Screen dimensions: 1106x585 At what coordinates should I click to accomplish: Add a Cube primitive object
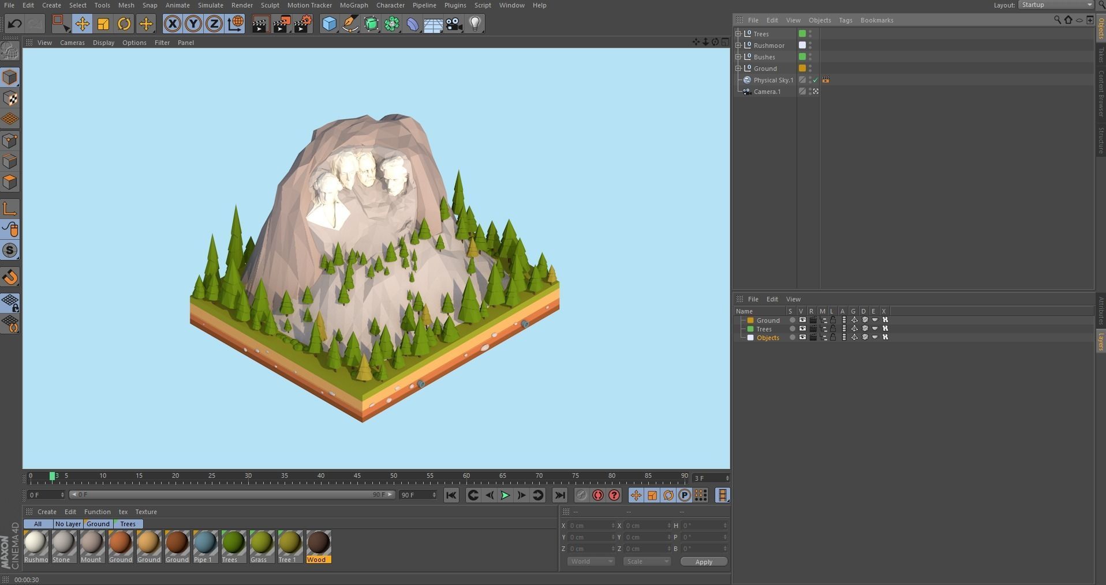click(329, 24)
